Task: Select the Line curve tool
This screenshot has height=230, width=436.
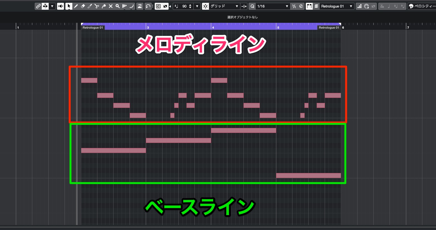Action: [132, 6]
